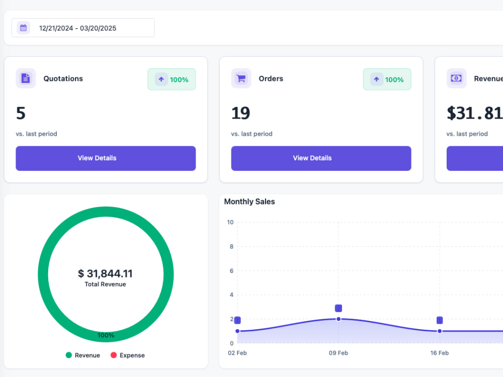Open View Details for Quotations

(106, 158)
